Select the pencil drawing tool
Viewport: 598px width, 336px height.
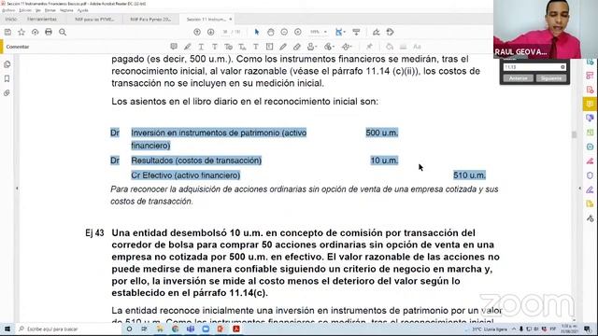(x=283, y=47)
